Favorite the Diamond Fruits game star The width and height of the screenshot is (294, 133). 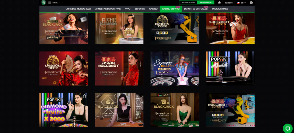tap(84, 96)
